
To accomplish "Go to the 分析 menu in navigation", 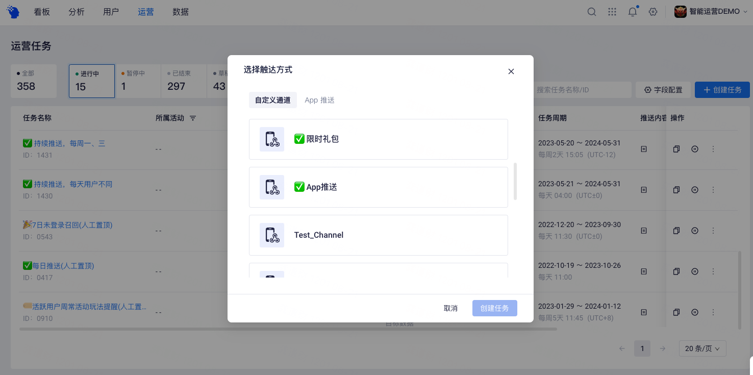I will pyautogui.click(x=77, y=12).
